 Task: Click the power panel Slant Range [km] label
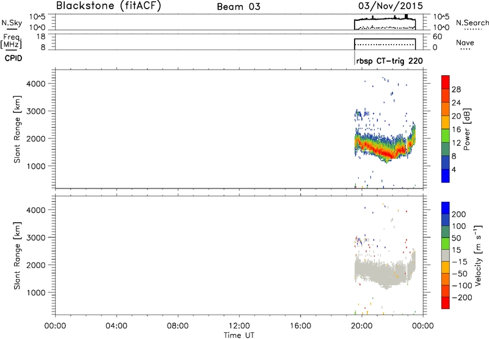click(x=17, y=129)
